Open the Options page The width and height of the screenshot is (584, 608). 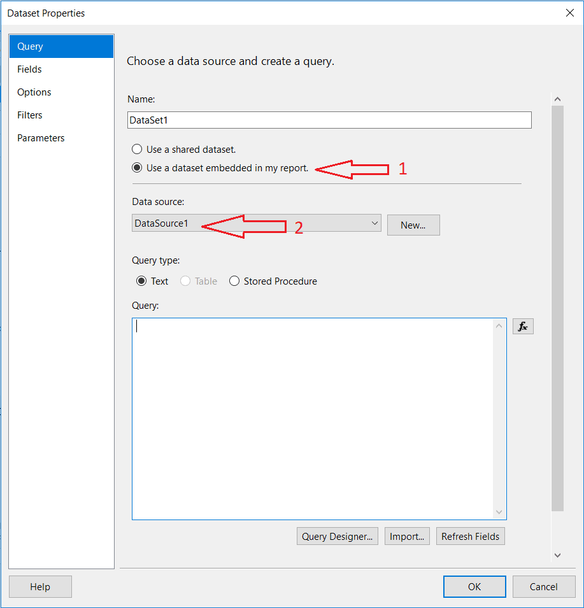[x=61, y=92]
